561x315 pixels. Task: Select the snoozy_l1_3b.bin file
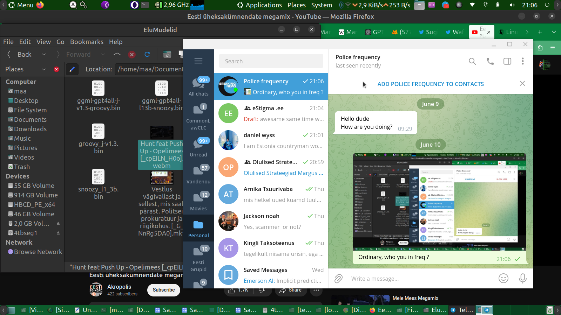(99, 184)
